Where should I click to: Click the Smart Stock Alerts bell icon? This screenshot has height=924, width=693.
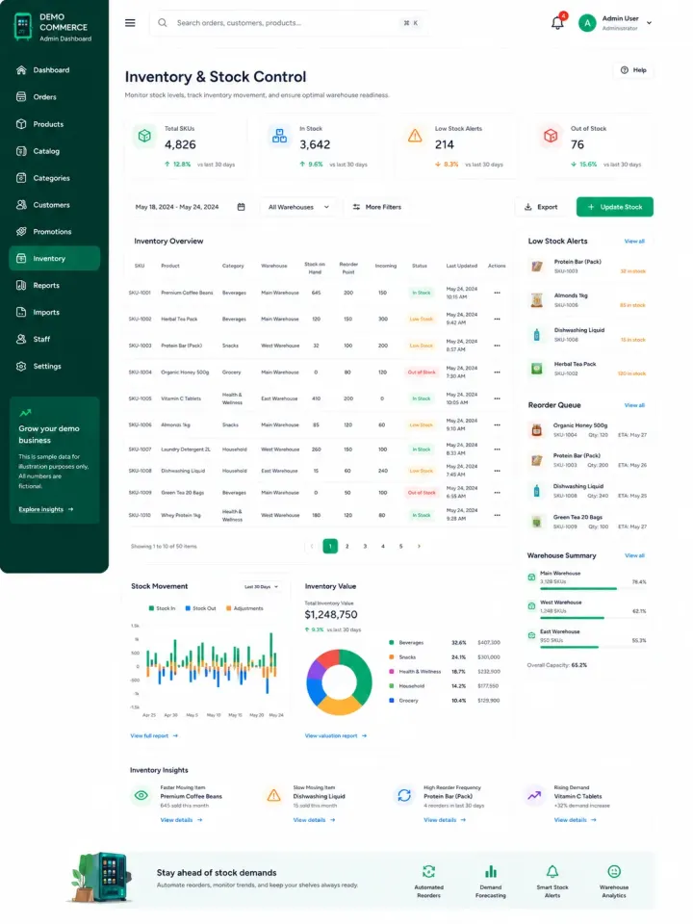tap(552, 872)
